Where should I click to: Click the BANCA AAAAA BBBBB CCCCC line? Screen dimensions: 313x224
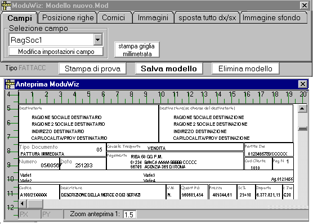click(171, 162)
